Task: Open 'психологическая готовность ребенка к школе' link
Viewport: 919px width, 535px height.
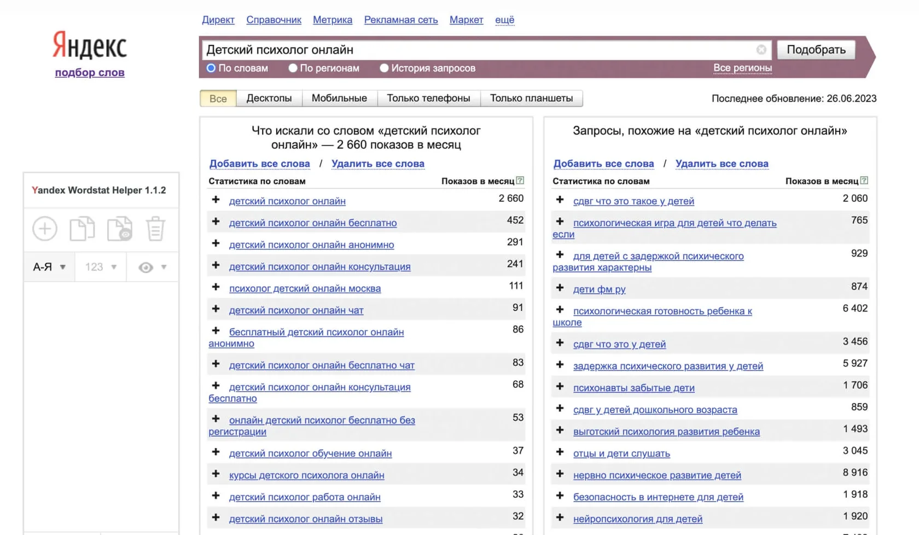Action: pos(653,316)
